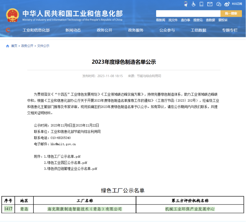246x222 pixels.
Task: Click the email address hbc@miit.gov.cn
Action: 63,144
